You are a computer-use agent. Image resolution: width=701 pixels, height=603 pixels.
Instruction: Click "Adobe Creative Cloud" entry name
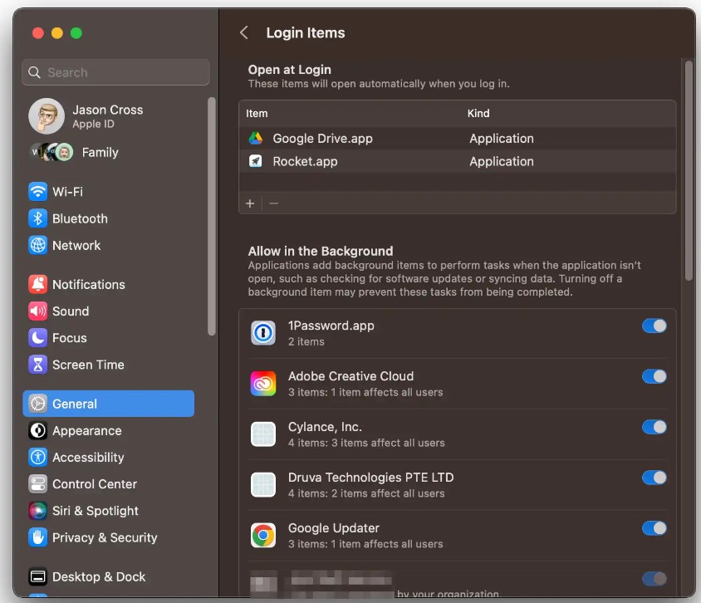351,376
